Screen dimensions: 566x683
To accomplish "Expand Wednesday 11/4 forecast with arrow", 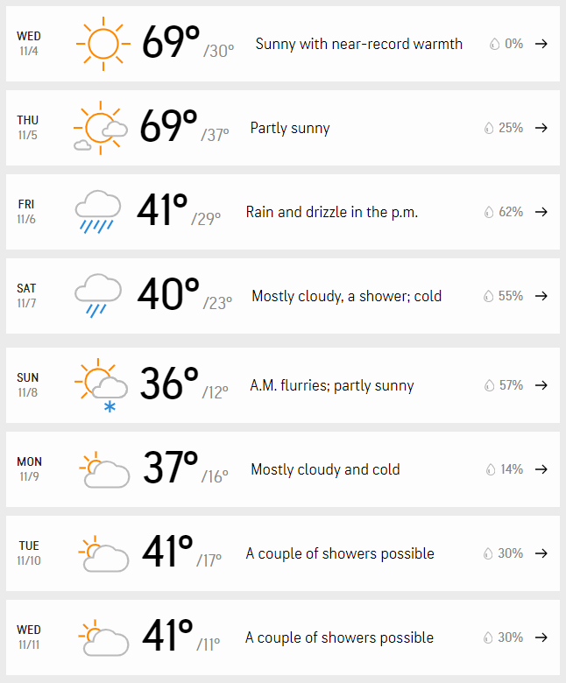I will point(541,44).
